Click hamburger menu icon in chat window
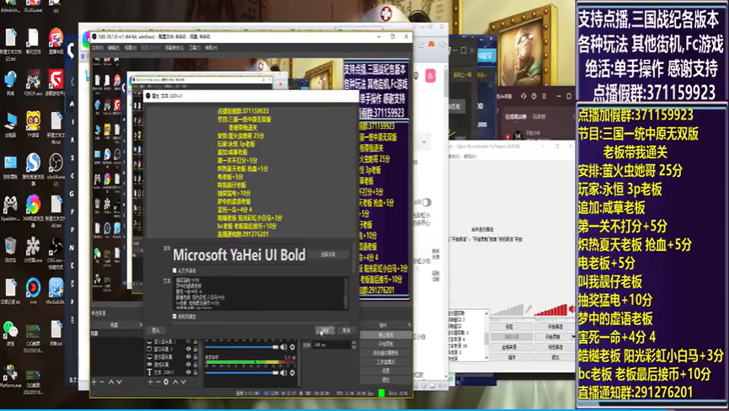 pos(544,96)
